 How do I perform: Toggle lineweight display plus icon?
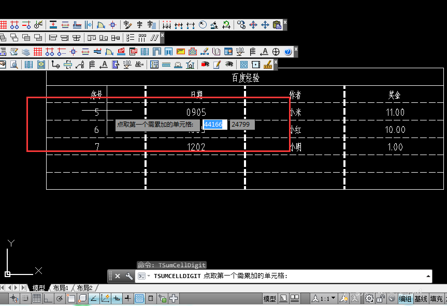coord(128,298)
